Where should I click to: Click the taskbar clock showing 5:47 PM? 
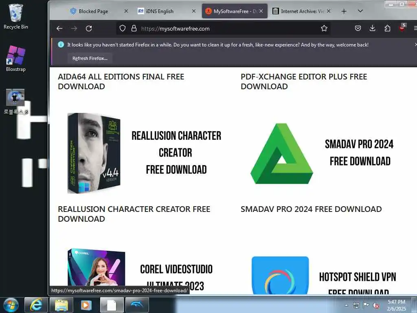pyautogui.click(x=397, y=305)
